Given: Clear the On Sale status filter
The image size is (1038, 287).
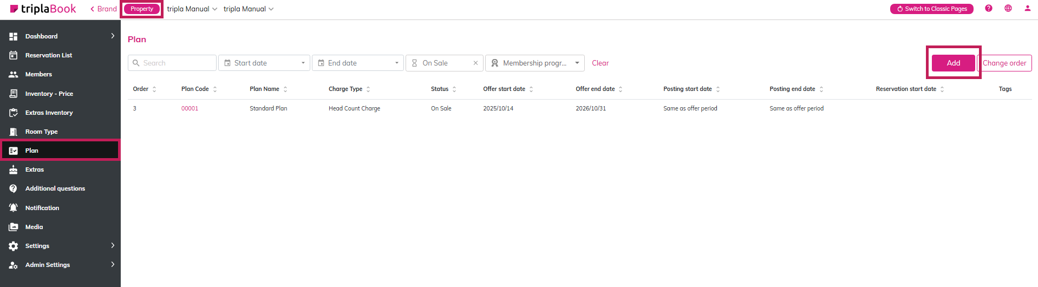Looking at the screenshot, I should [x=475, y=63].
